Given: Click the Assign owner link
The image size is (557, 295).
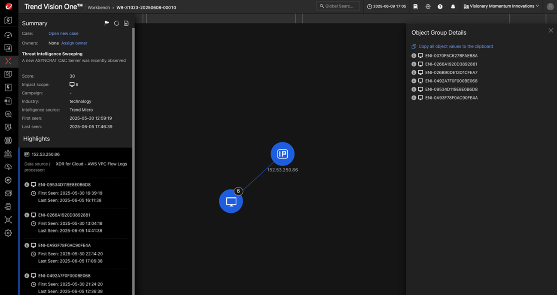Looking at the screenshot, I should [x=74, y=43].
